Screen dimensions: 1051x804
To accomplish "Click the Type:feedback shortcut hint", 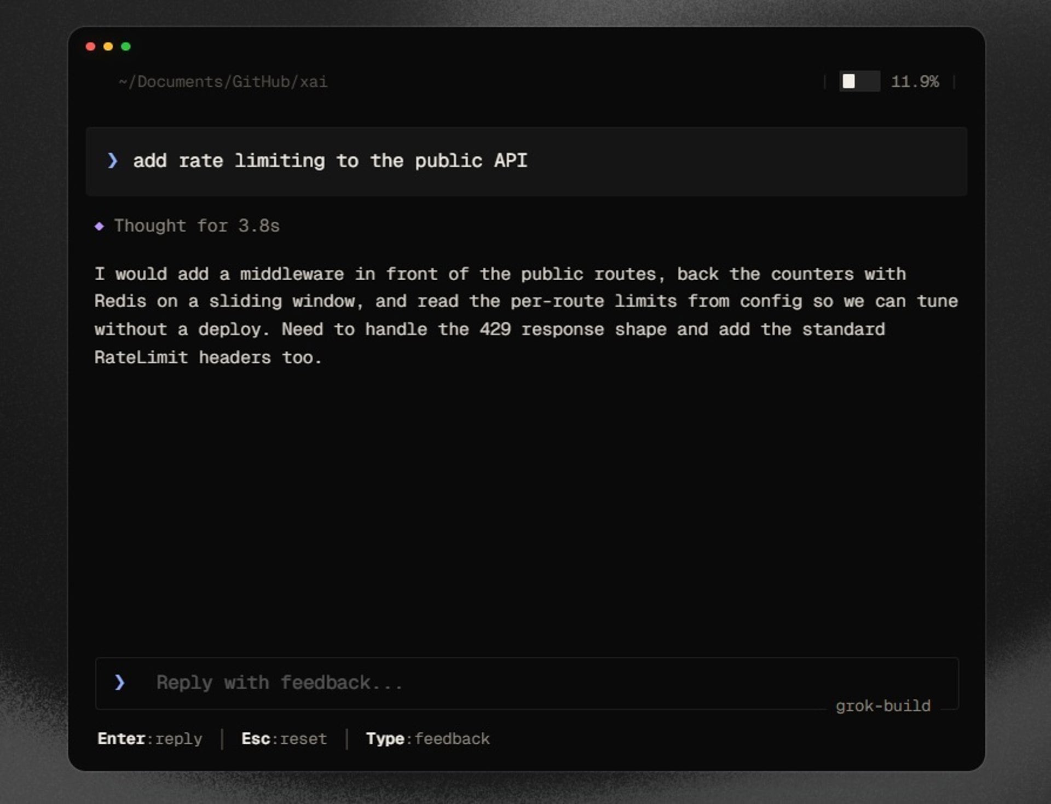I will pos(428,739).
